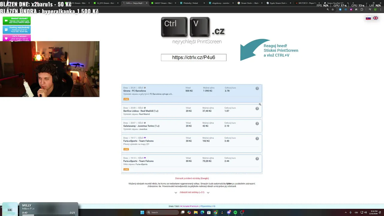The width and height of the screenshot is (384, 216).
Task: Click the blue 'Hosting nejvýhodněji' banner
Action: pos(16,29)
